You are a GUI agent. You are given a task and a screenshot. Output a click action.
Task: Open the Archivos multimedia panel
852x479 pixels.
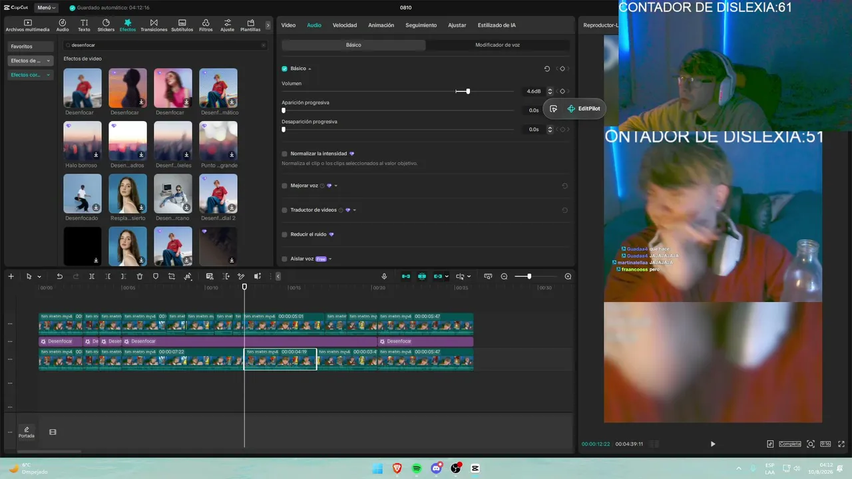pos(28,25)
